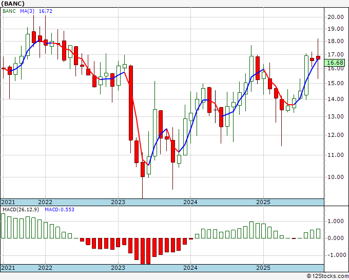
Task: Select the green BANC legend label
Action: (9, 11)
